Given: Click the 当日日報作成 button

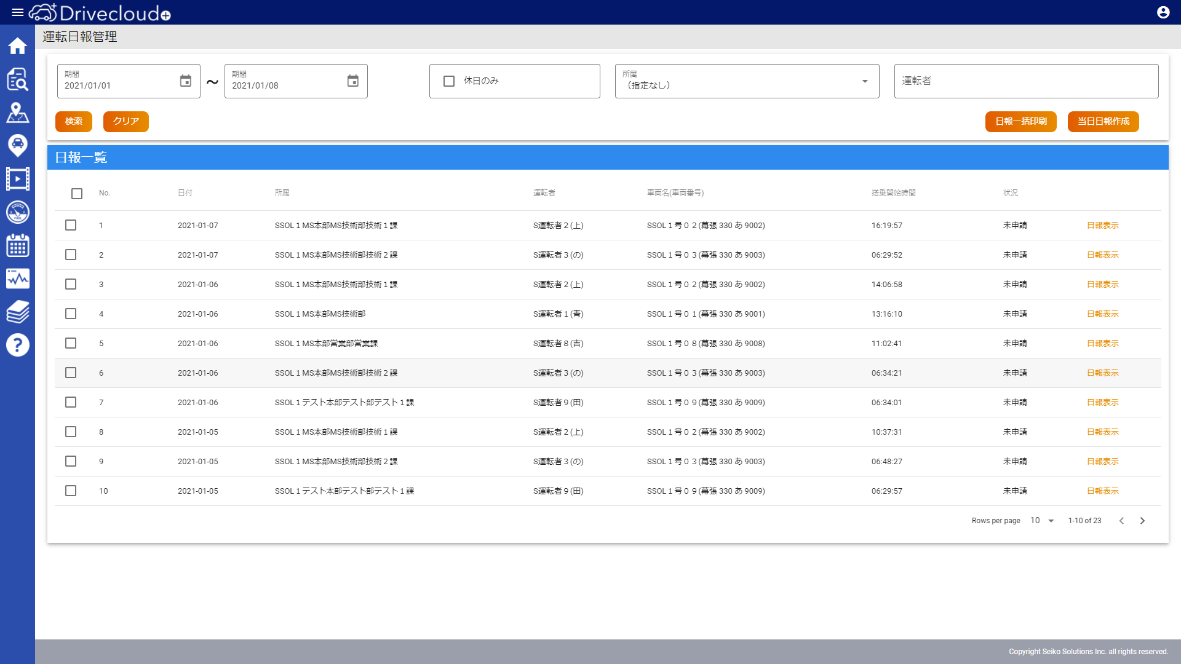Looking at the screenshot, I should point(1103,122).
